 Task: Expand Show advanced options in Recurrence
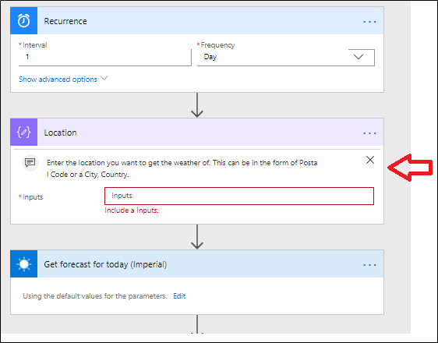point(63,79)
